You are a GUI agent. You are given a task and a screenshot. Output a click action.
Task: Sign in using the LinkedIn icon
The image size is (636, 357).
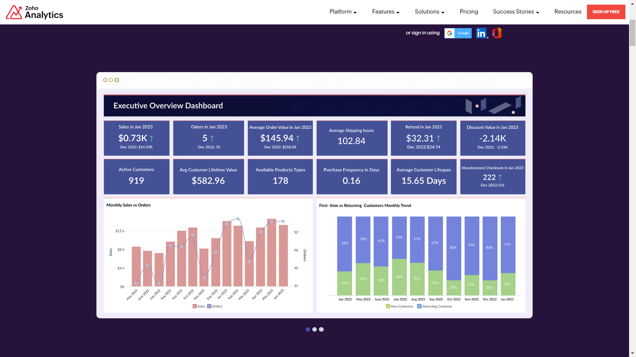point(481,33)
